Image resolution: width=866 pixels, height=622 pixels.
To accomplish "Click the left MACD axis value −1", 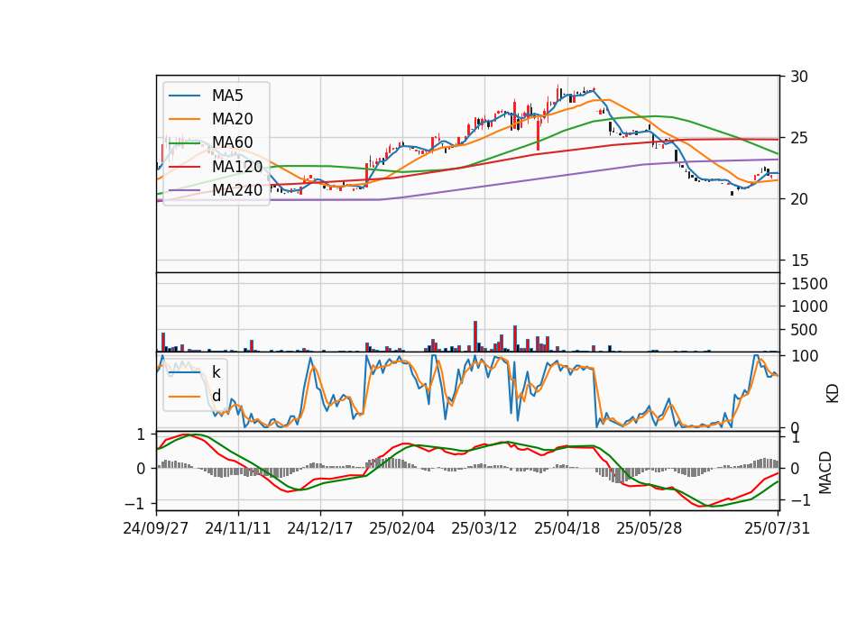I will pos(134,504).
